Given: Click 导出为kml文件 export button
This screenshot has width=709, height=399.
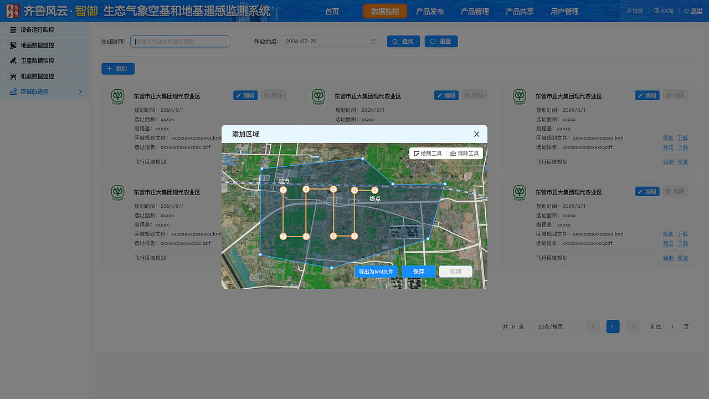Looking at the screenshot, I should (x=376, y=272).
